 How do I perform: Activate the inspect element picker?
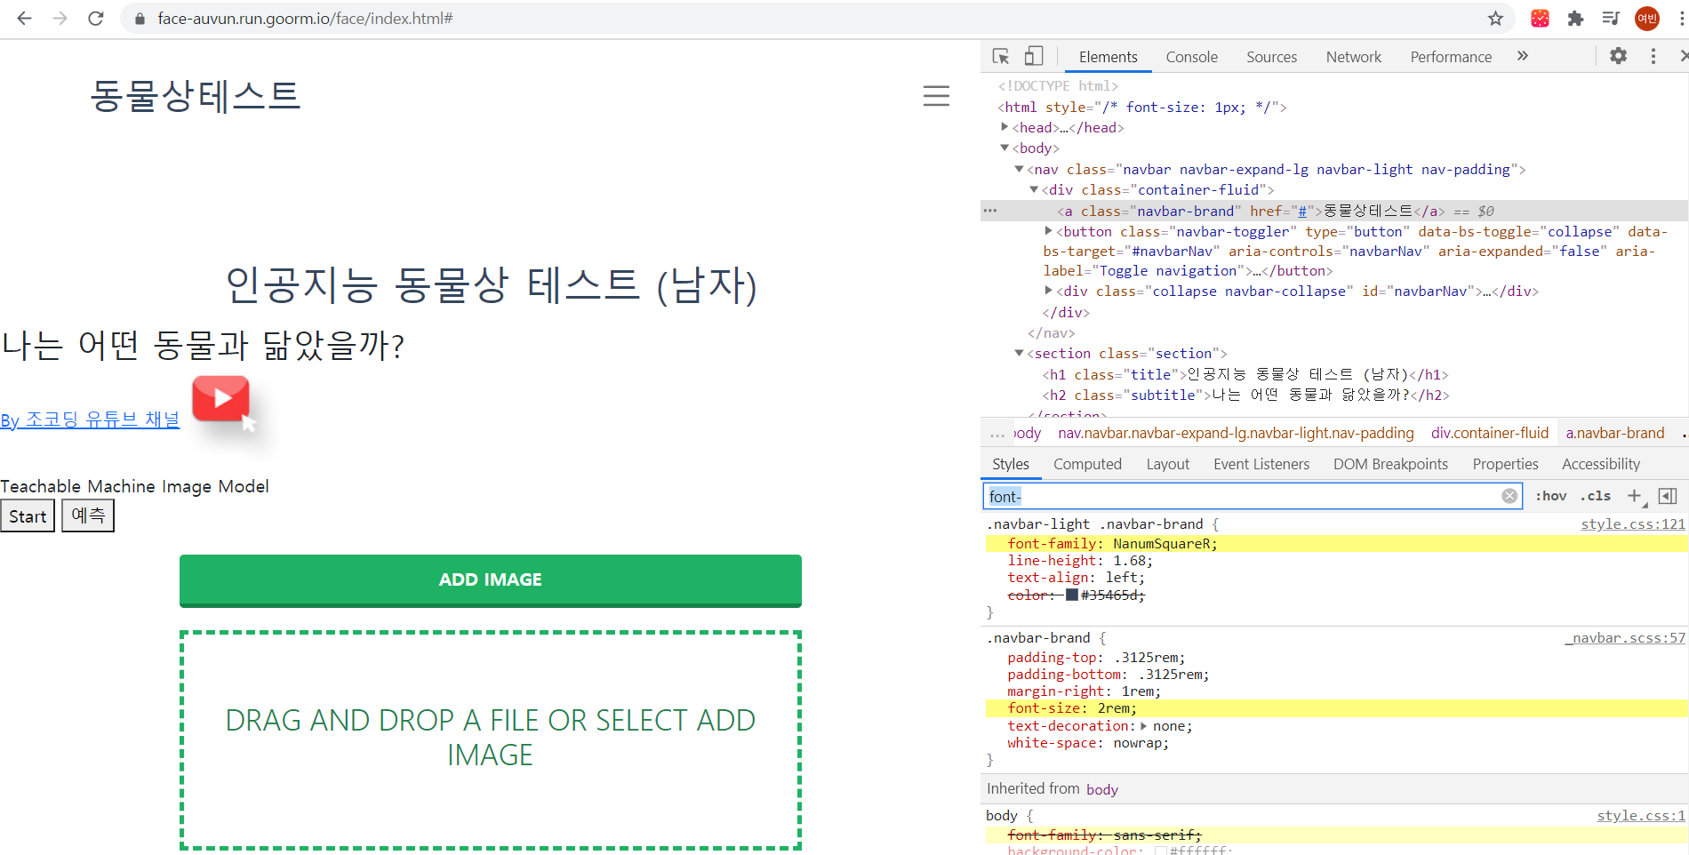click(x=1000, y=56)
